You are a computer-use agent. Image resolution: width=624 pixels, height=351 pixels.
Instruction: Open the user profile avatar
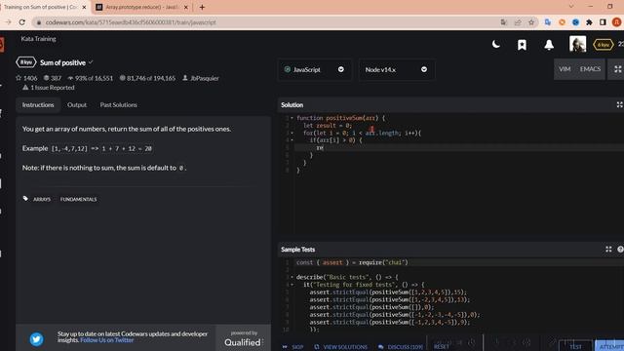coord(577,44)
